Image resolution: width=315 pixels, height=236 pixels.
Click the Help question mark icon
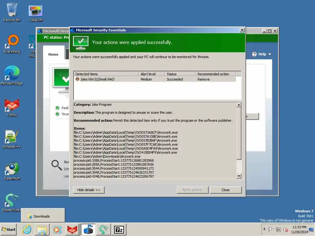254,54
